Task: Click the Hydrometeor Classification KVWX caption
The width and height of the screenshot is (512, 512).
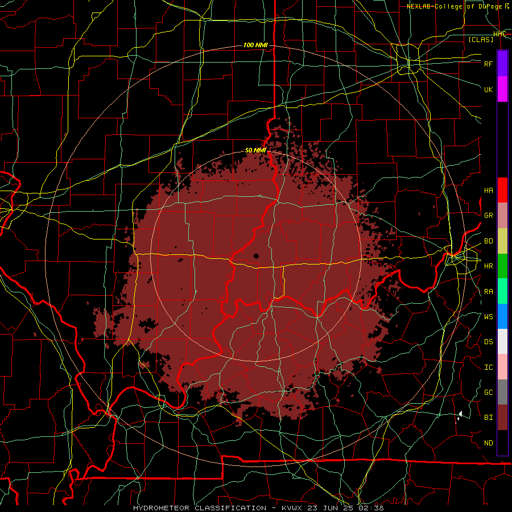Action: pyautogui.click(x=259, y=508)
